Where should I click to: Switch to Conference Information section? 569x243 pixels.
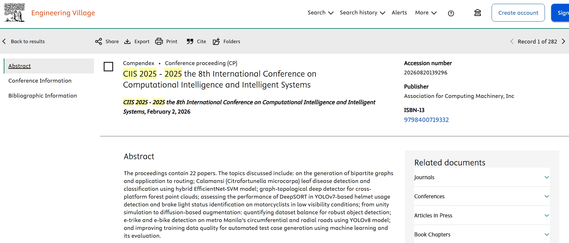pos(40,81)
